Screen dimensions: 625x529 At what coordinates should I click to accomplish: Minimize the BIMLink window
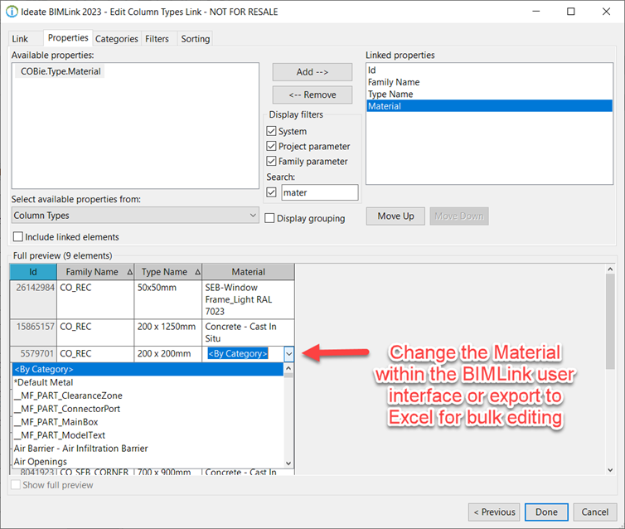point(536,12)
